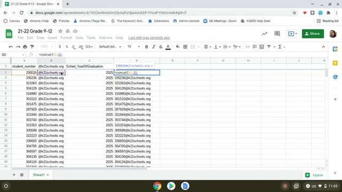Click the Explore button
The width and height of the screenshot is (342, 192).
click(314, 175)
